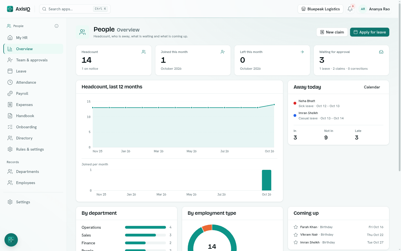The image size is (401, 251).
Task: Click the star icon beside Farah Khan
Action: 296,227
